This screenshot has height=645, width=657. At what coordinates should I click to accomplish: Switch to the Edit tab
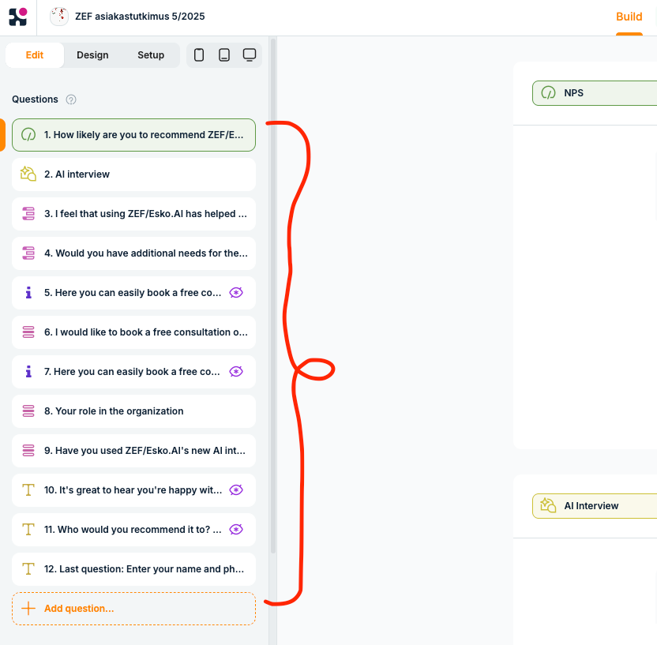tap(35, 55)
